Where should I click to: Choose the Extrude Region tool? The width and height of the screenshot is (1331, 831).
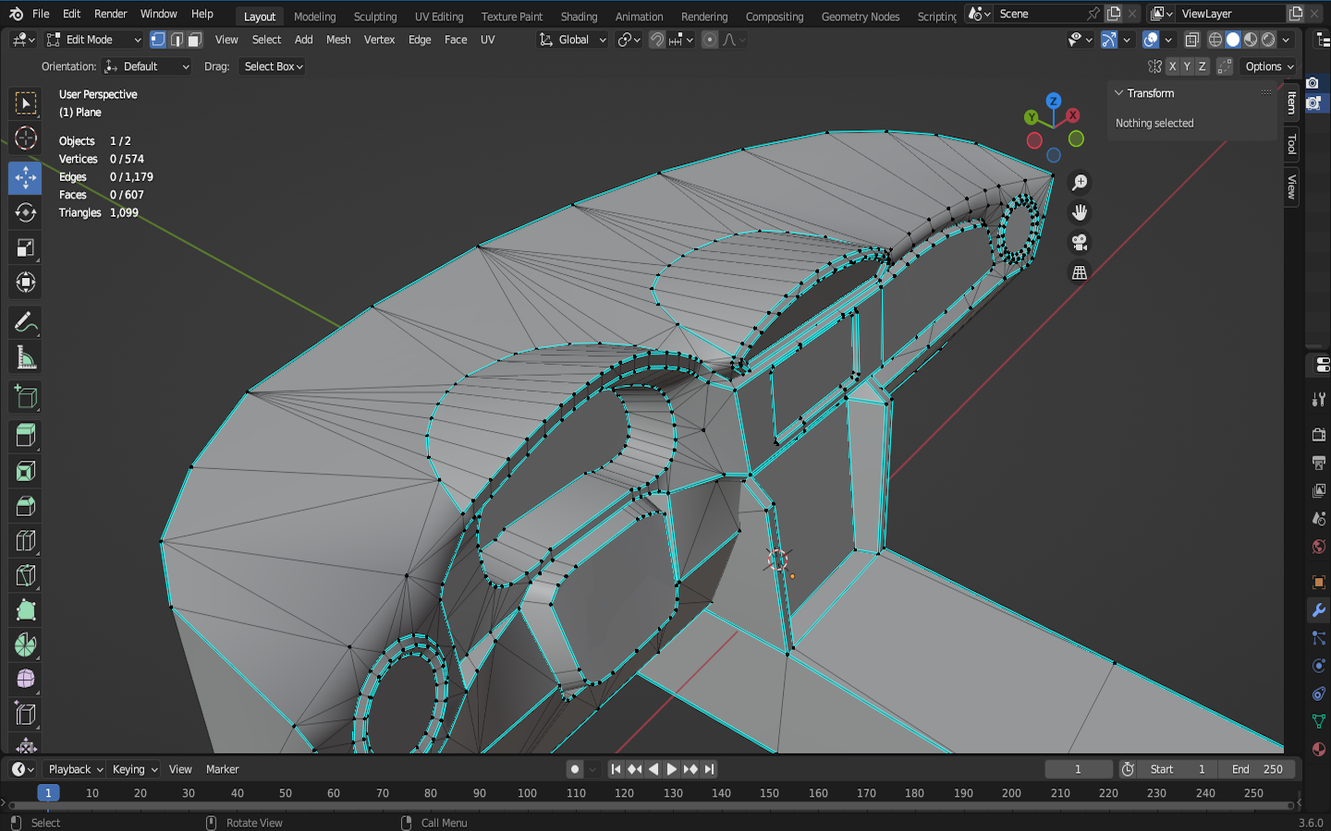coord(25,436)
